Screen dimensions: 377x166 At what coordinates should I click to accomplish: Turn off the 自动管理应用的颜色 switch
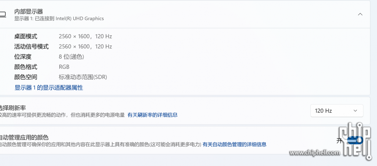pos(355,140)
